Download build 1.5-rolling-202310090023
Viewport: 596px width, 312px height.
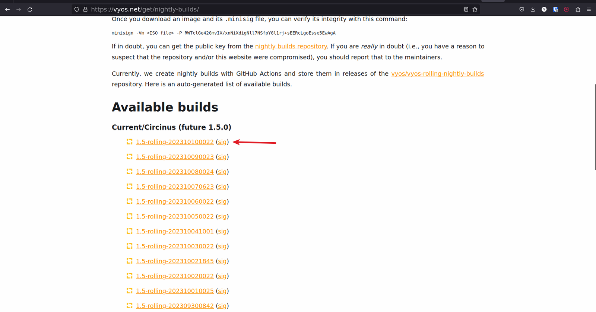[x=175, y=157]
